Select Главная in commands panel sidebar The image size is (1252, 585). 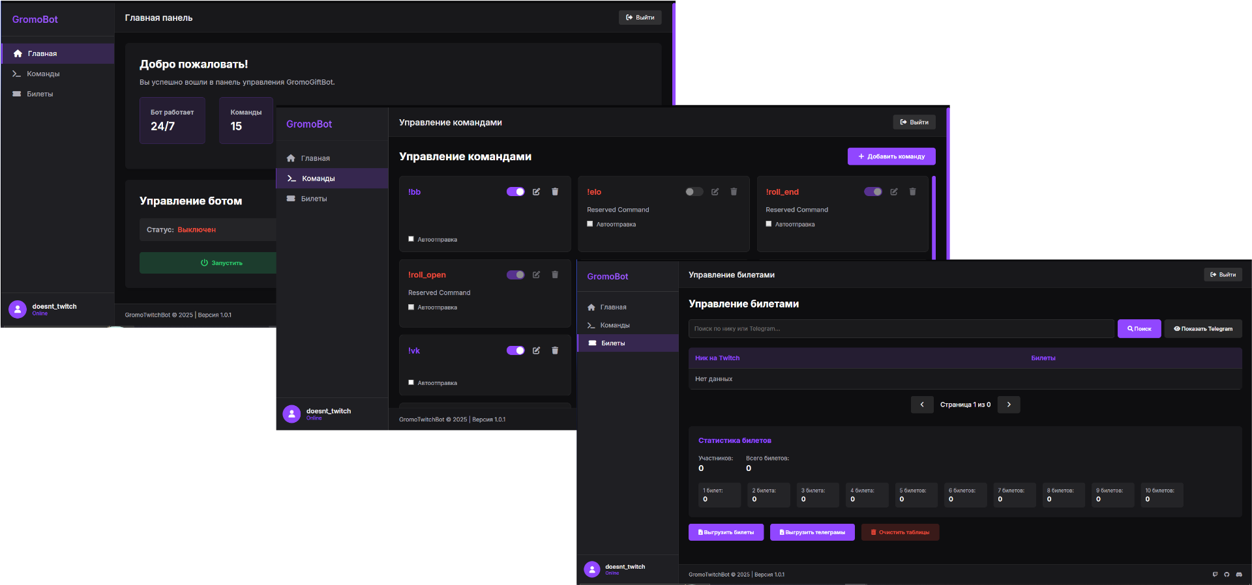(x=315, y=158)
